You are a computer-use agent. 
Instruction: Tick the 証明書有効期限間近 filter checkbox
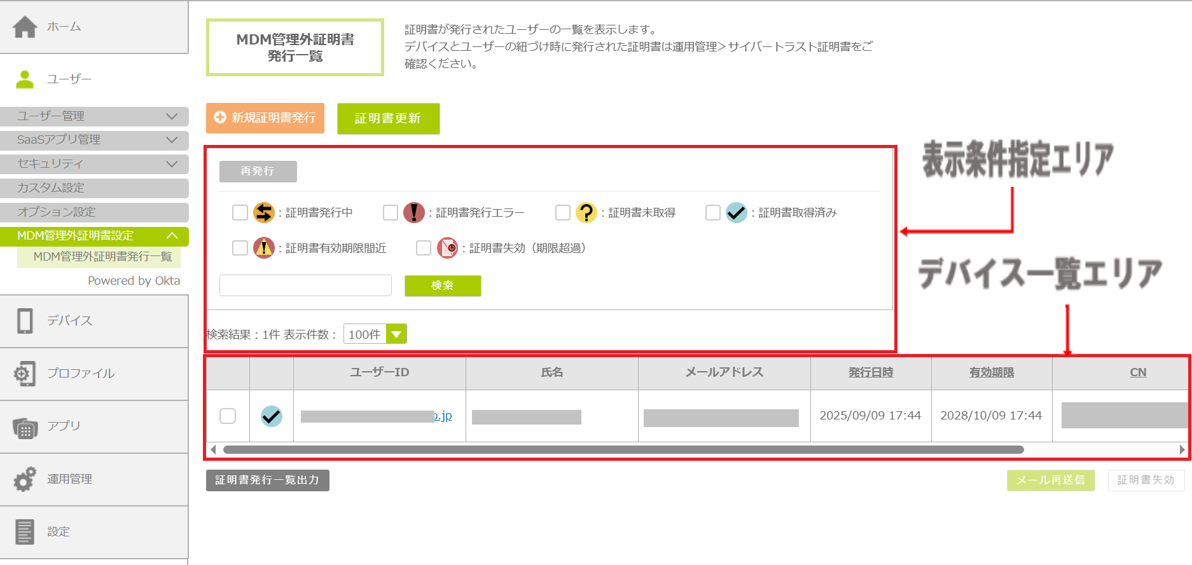[240, 248]
